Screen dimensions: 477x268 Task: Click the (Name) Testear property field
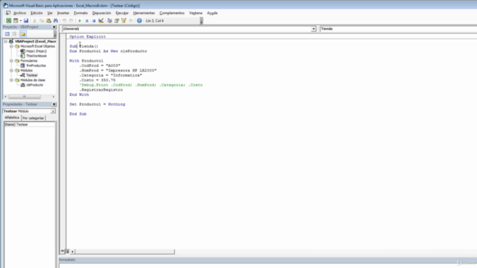(x=30, y=124)
